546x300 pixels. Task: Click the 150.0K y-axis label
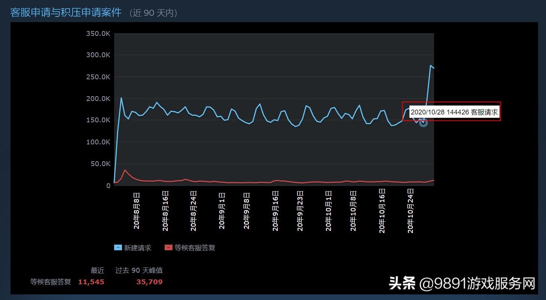[x=98, y=120]
